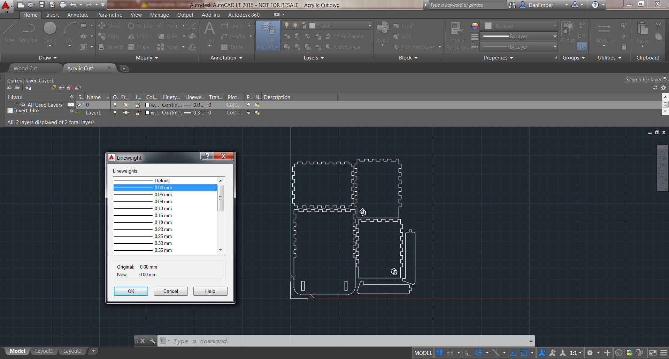
Task: Add new drawing tab with plus button
Action: [x=124, y=69]
